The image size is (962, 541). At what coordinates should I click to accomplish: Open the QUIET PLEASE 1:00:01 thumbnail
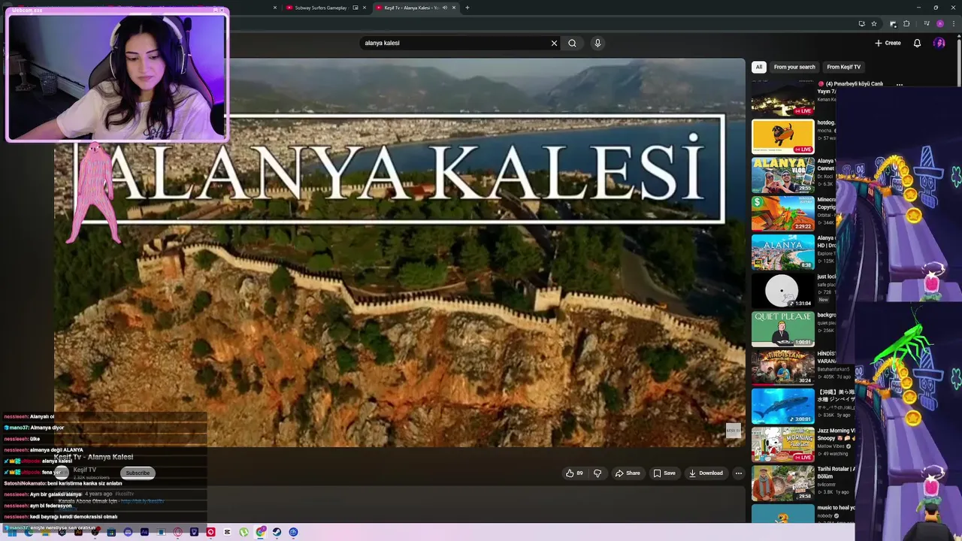point(782,328)
